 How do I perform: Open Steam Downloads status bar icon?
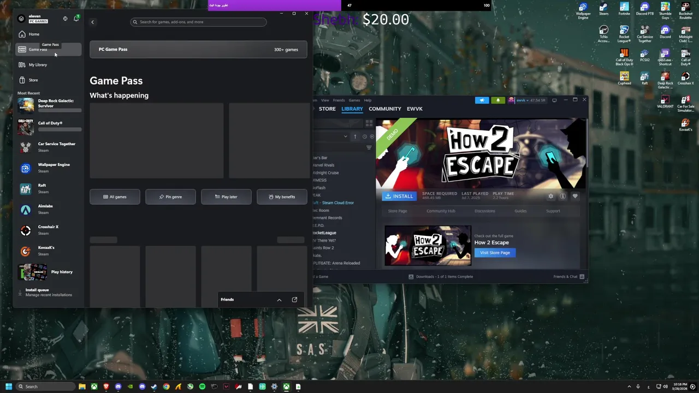[x=411, y=277]
